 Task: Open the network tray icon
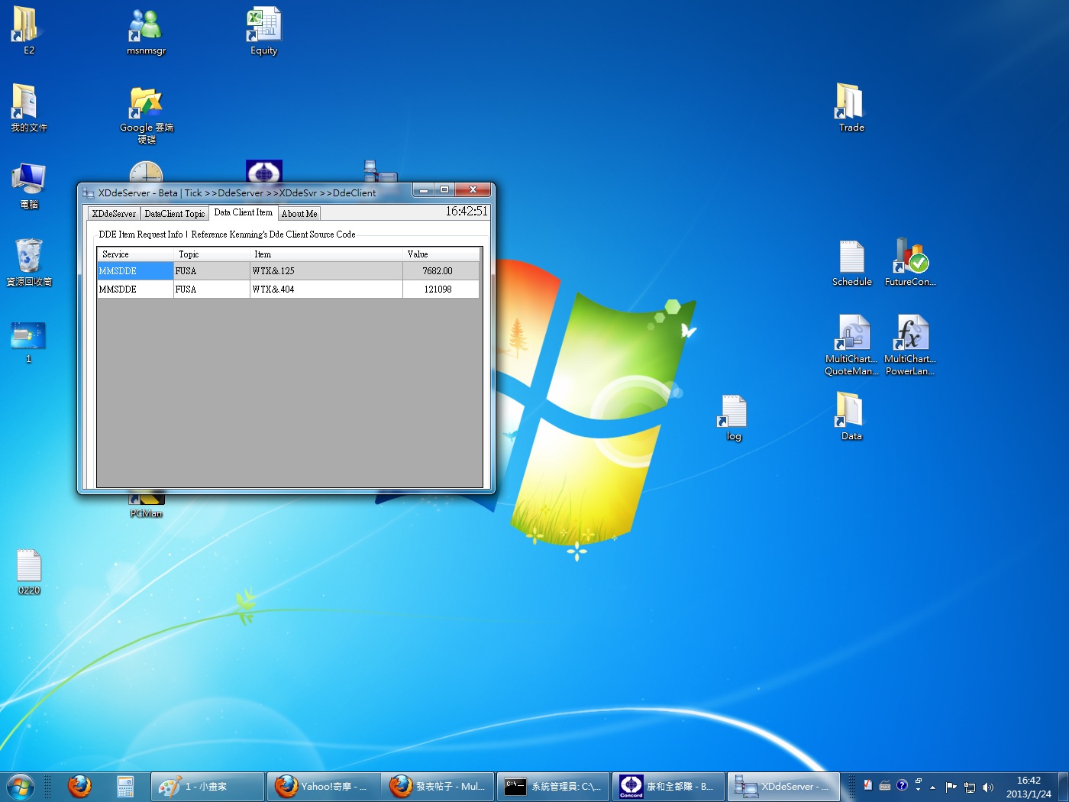click(970, 787)
